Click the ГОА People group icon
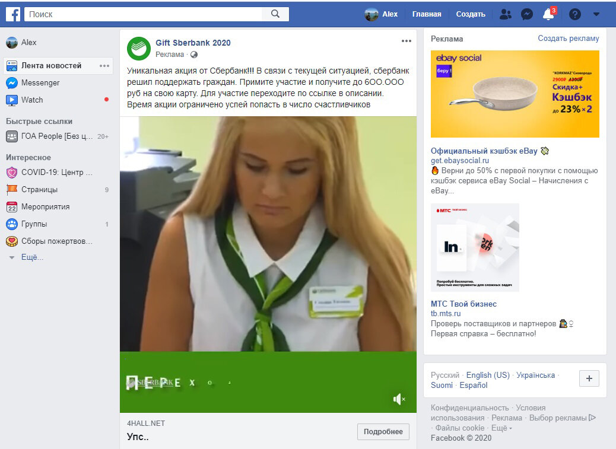 click(x=12, y=136)
